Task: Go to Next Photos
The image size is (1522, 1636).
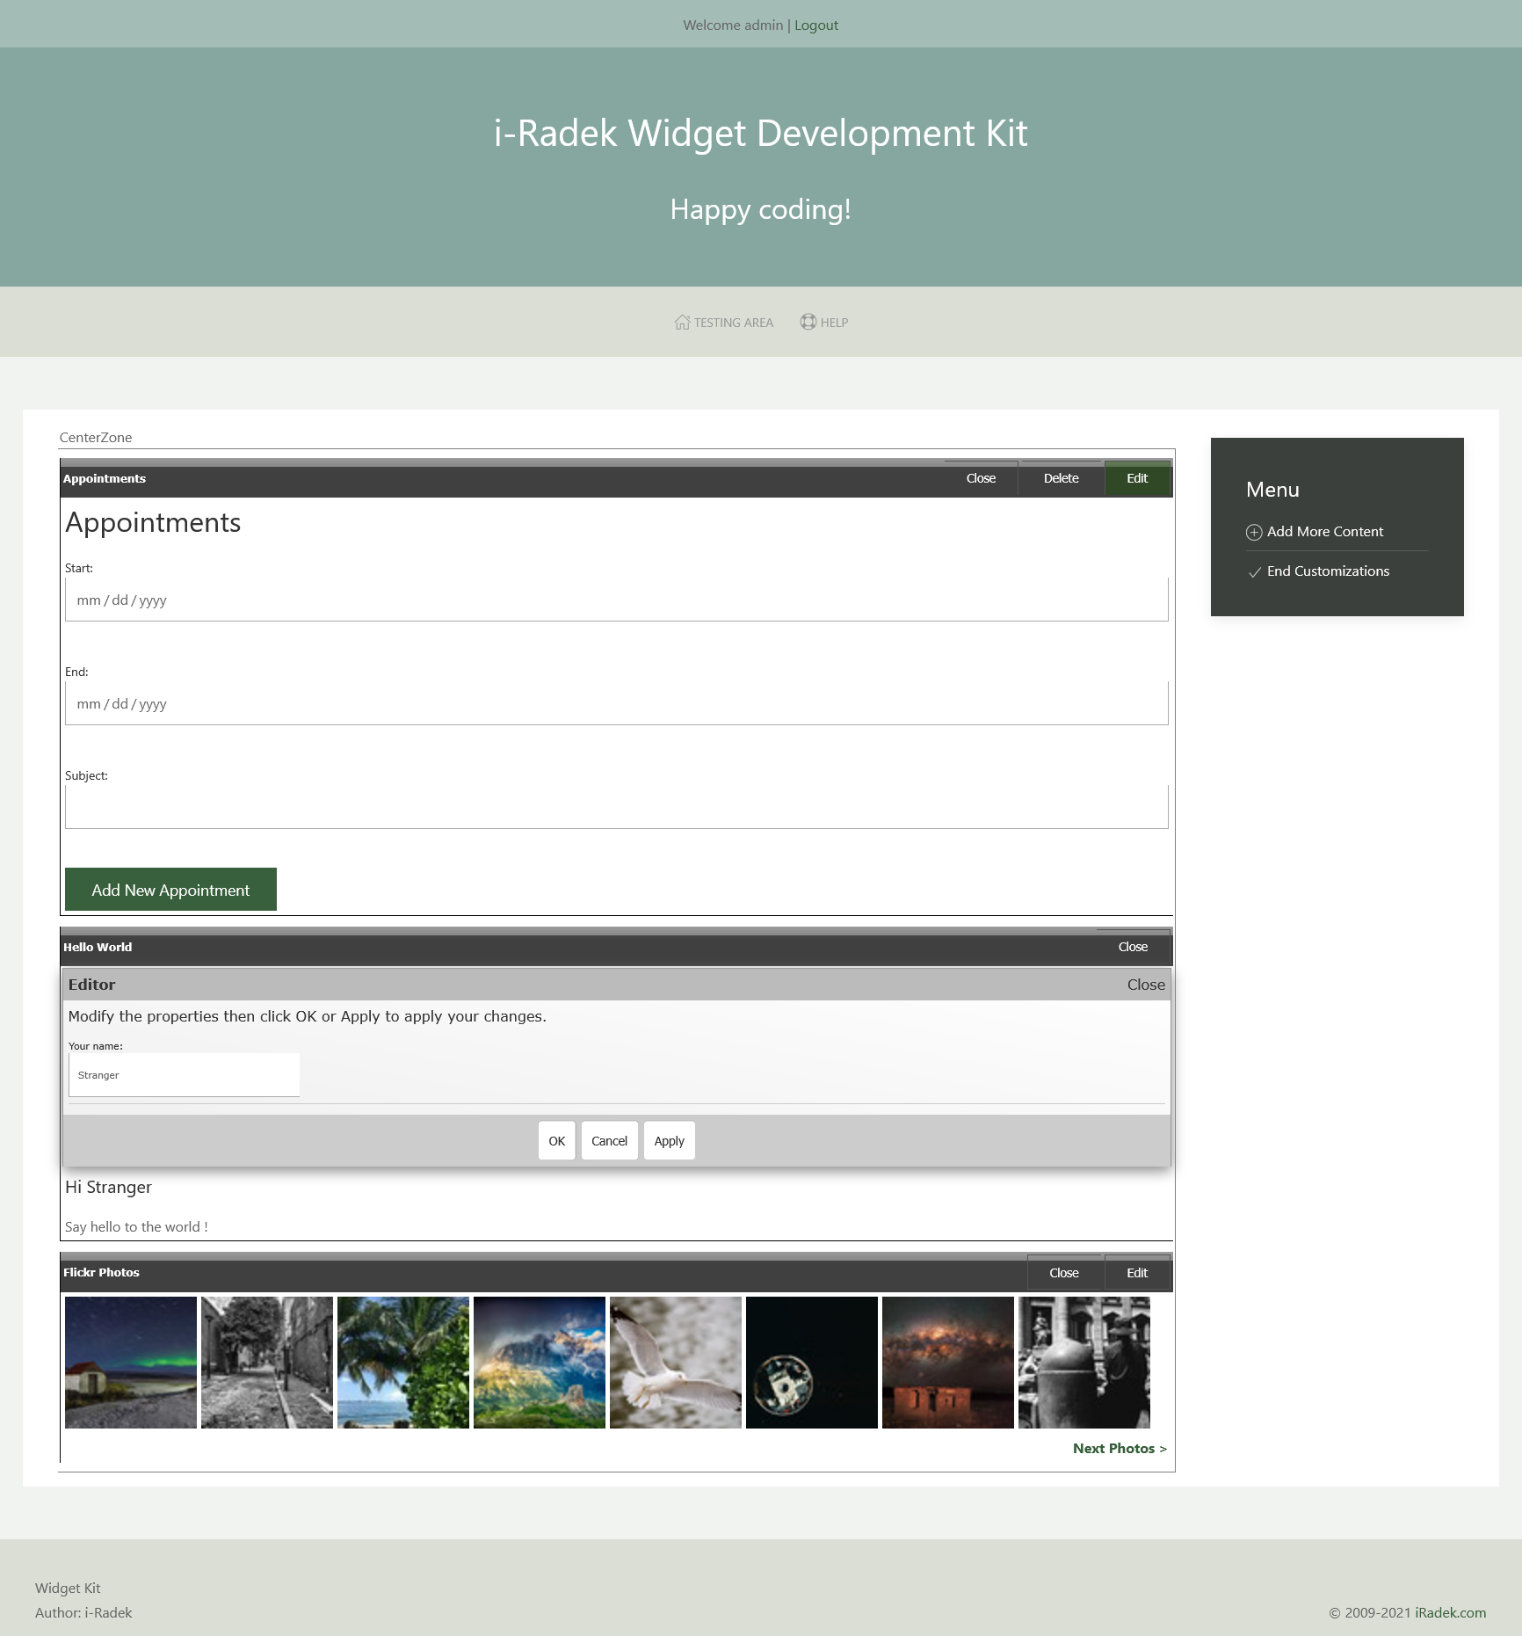Action: [1120, 1449]
